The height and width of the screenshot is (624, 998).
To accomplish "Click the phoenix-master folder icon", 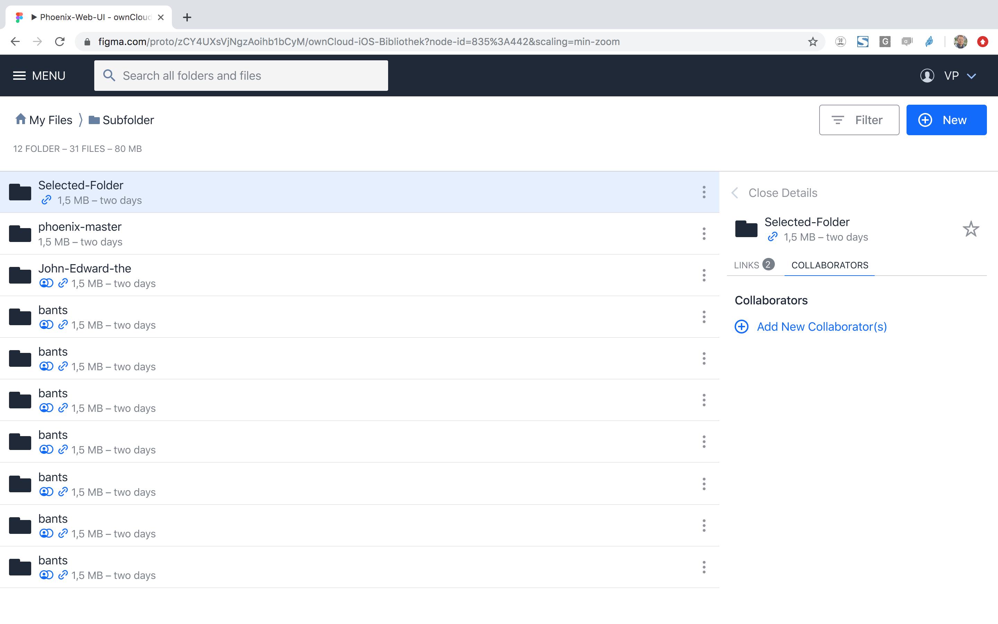I will tap(20, 234).
